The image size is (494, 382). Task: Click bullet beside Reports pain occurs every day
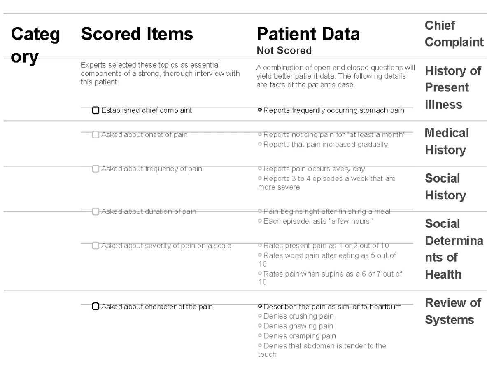260,169
